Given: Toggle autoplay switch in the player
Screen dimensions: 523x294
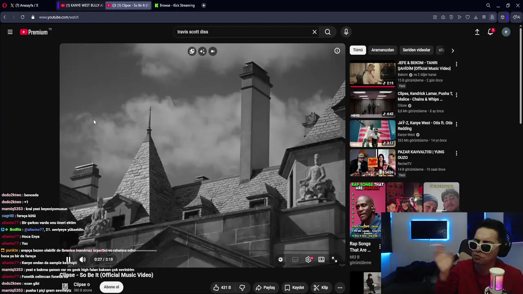Looking at the screenshot, I should (280, 260).
